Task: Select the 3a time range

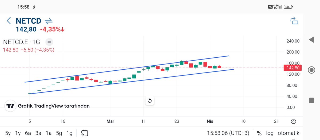Action: tap(38, 133)
